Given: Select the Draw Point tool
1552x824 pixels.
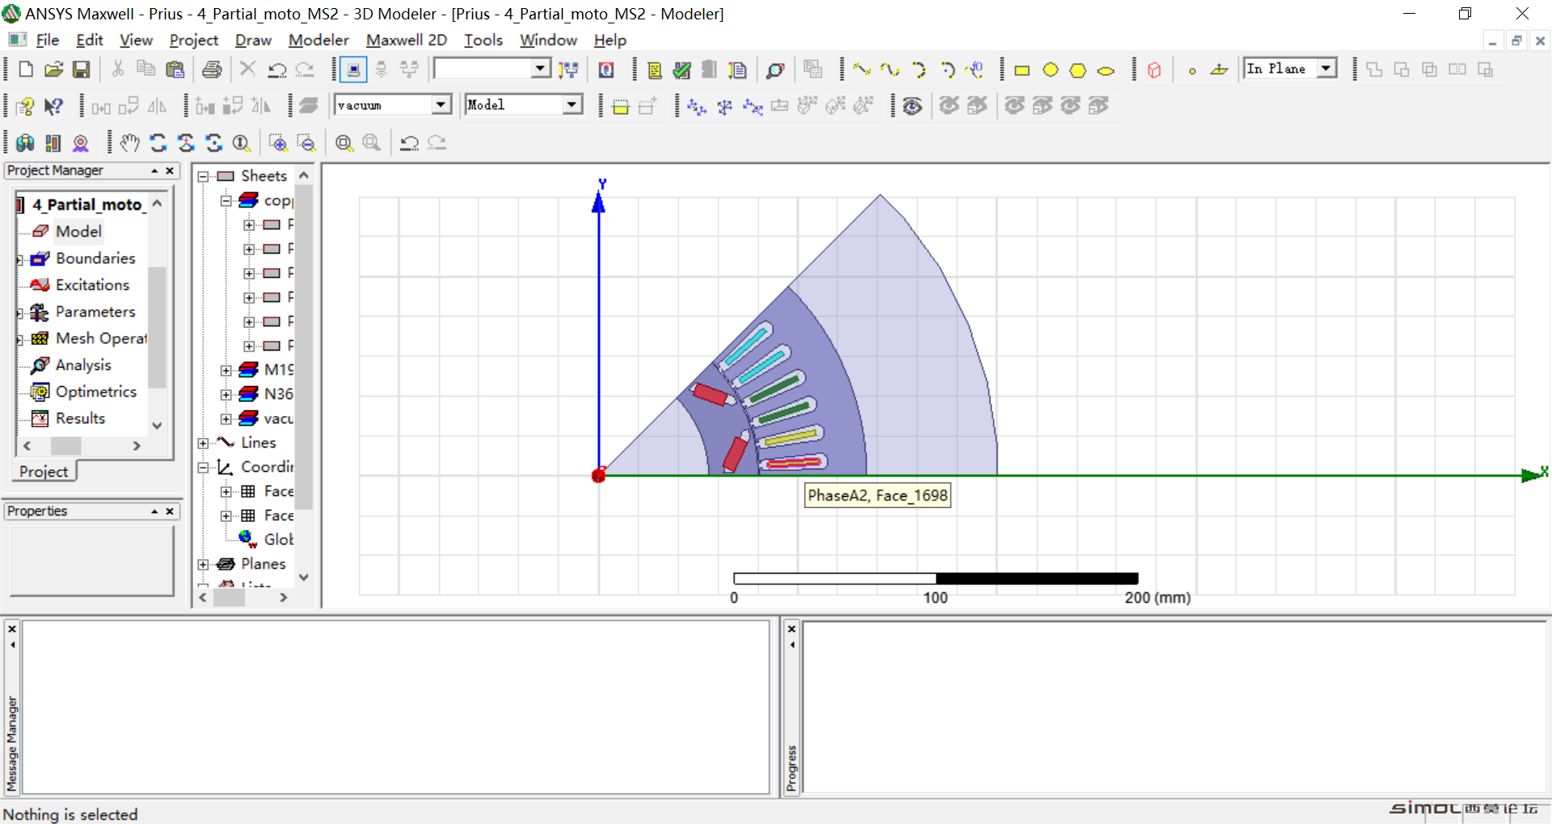Looking at the screenshot, I should click(1192, 70).
